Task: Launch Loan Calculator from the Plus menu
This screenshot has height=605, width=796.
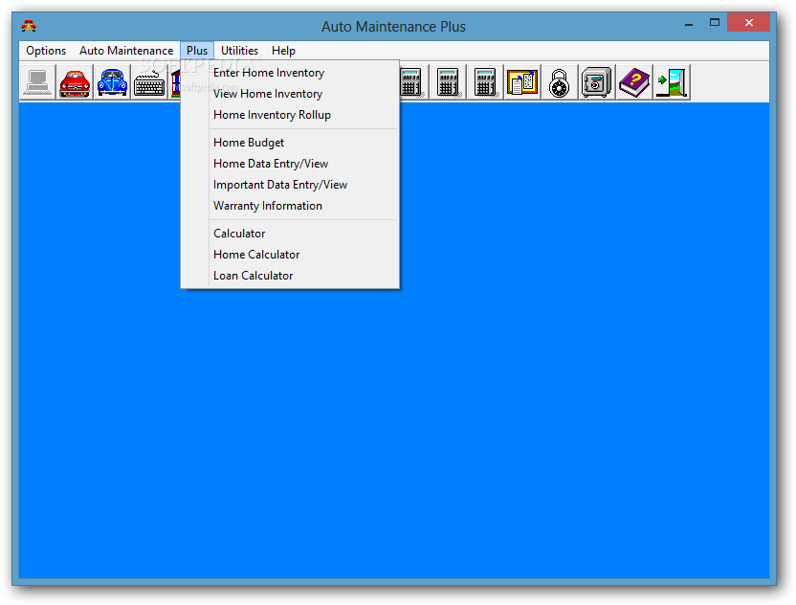Action: (x=290, y=276)
